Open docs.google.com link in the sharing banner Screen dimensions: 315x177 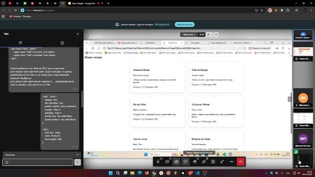point(162,25)
